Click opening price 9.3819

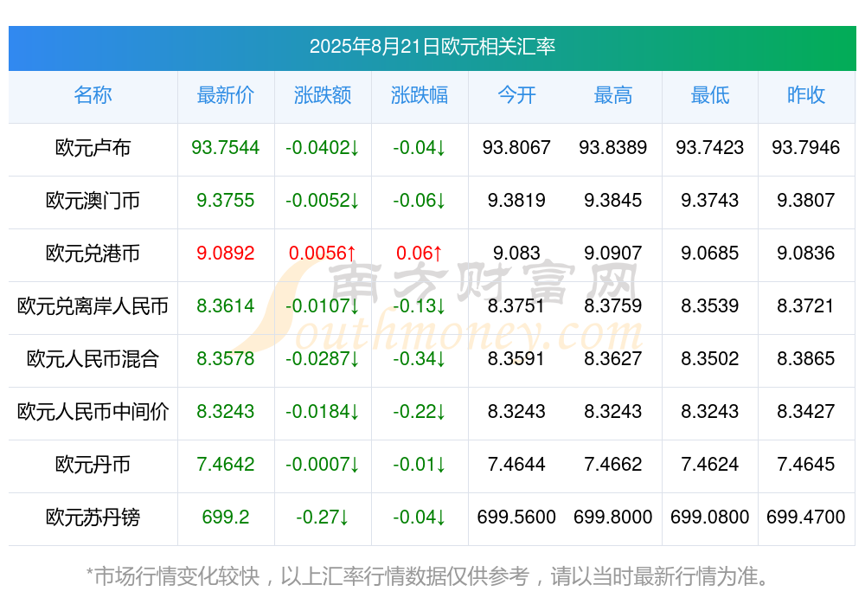pos(516,201)
